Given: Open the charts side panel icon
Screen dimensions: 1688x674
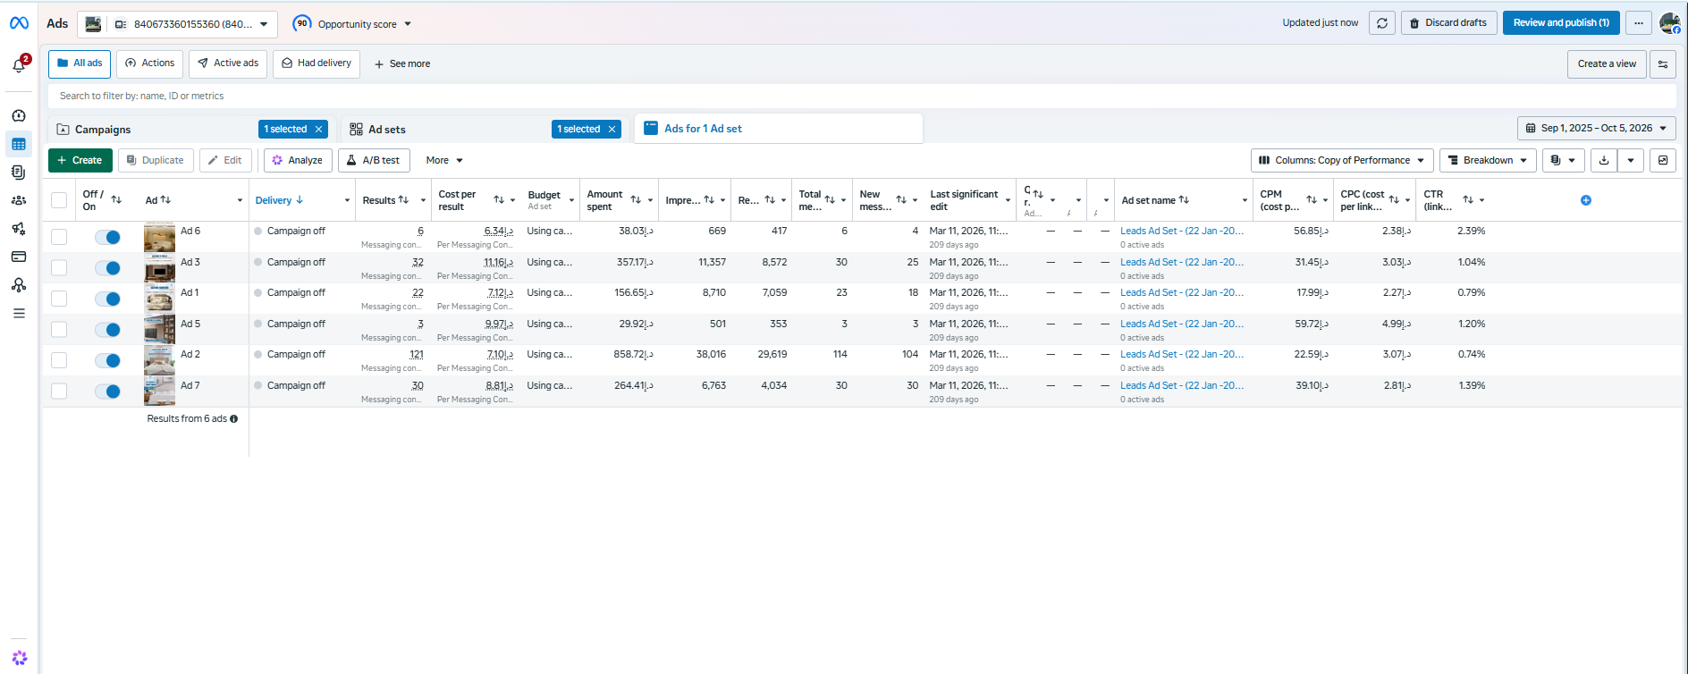Looking at the screenshot, I should [x=1663, y=161].
